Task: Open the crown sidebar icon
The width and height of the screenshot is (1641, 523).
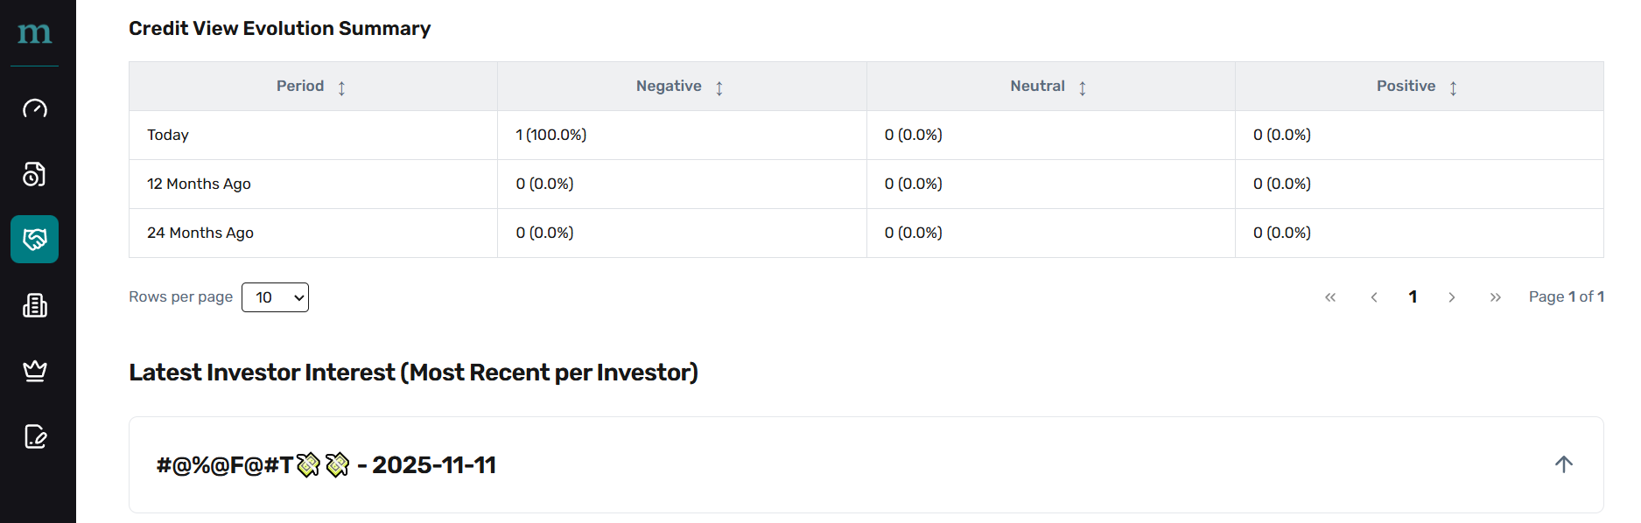Action: point(35,371)
